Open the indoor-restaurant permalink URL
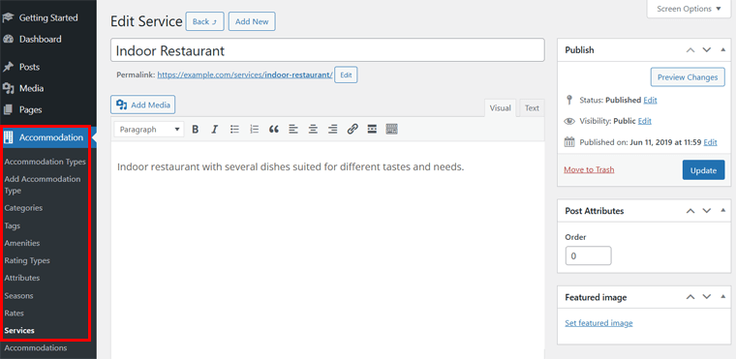This screenshot has height=359, width=736. 245,75
